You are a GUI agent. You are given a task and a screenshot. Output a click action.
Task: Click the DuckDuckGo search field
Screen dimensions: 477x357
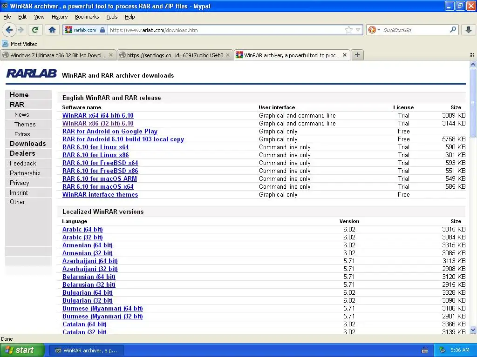click(x=415, y=30)
